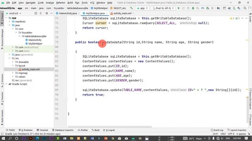Open the TODO tool window

coord(10,130)
